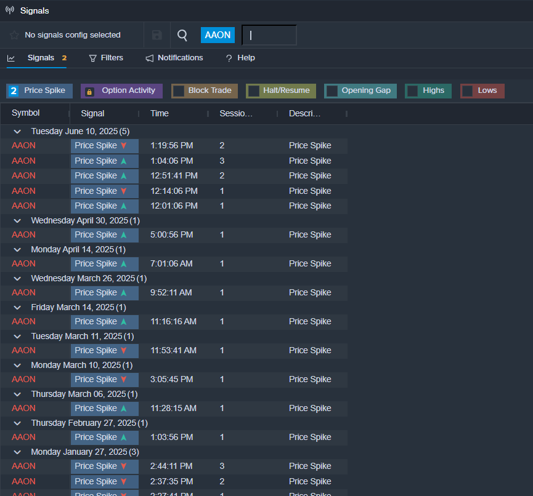The image size is (533, 496).
Task: Enable the Highs checkbox
Action: (x=413, y=90)
